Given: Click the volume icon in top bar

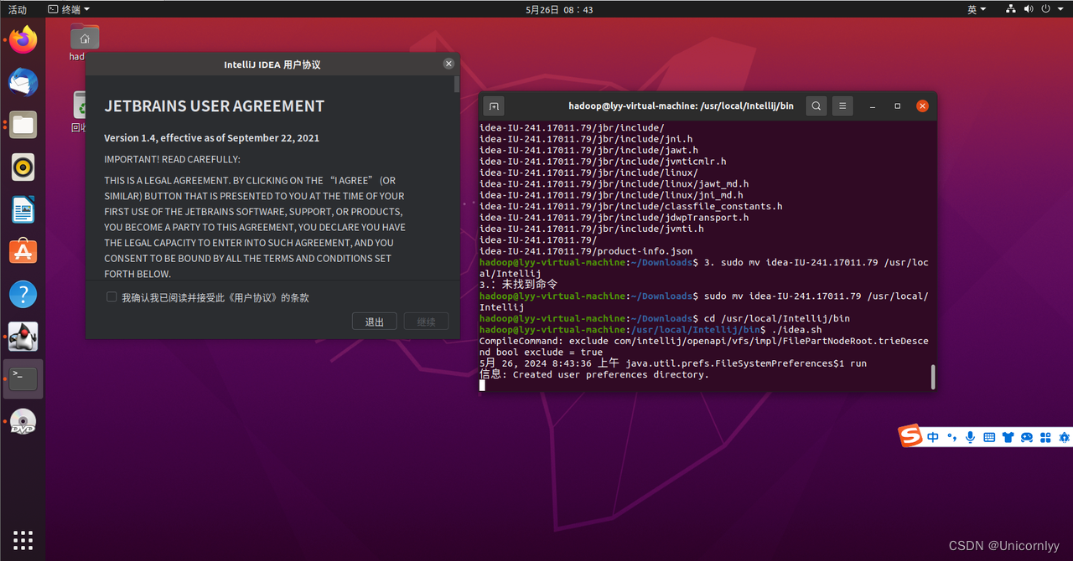Looking at the screenshot, I should tap(1028, 9).
